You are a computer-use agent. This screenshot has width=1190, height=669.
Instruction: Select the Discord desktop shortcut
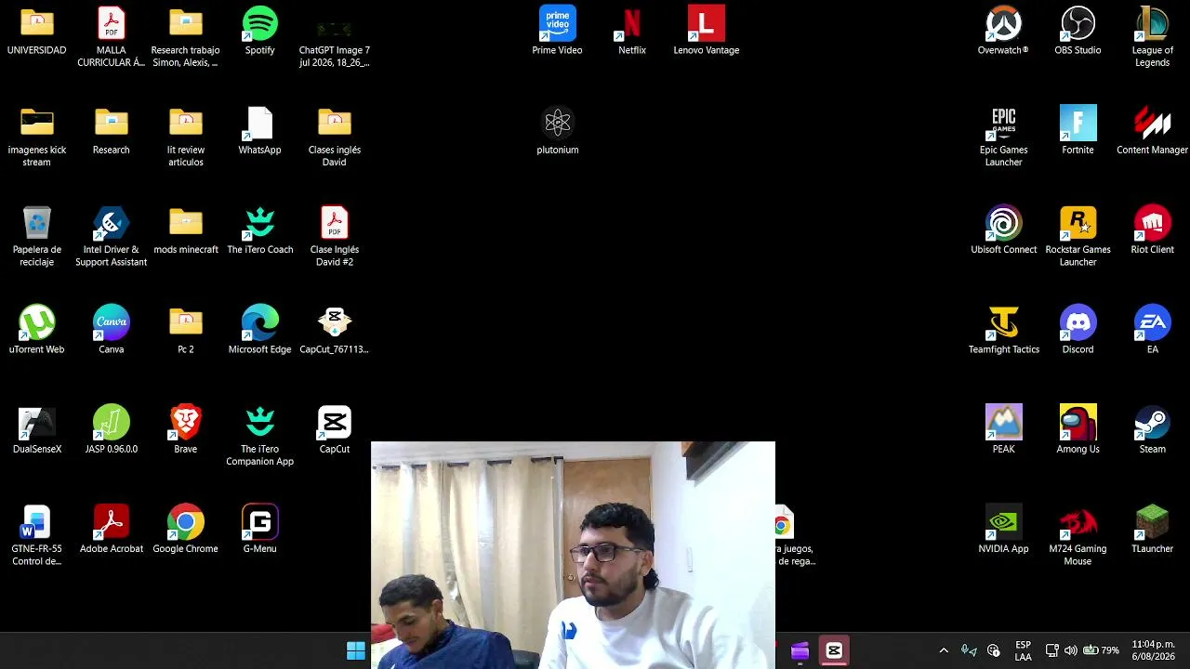(x=1078, y=322)
